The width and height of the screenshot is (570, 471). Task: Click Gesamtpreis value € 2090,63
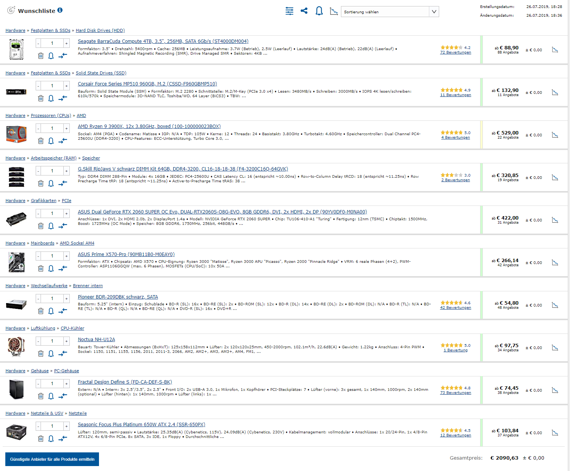point(504,458)
